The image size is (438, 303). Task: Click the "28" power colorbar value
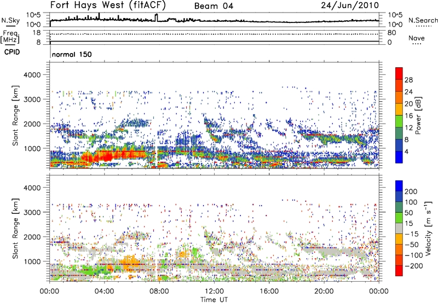click(408, 80)
